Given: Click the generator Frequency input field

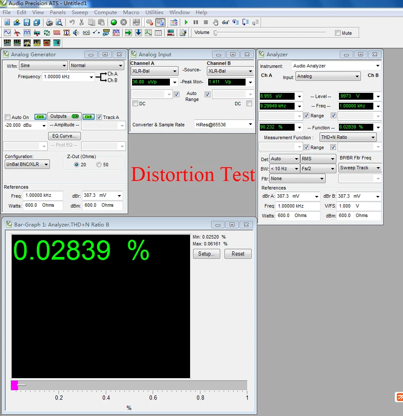Looking at the screenshot, I should 65,77.
